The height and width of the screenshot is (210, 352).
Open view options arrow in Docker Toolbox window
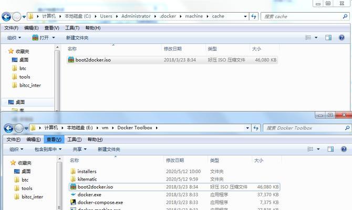pyautogui.click(x=318, y=149)
